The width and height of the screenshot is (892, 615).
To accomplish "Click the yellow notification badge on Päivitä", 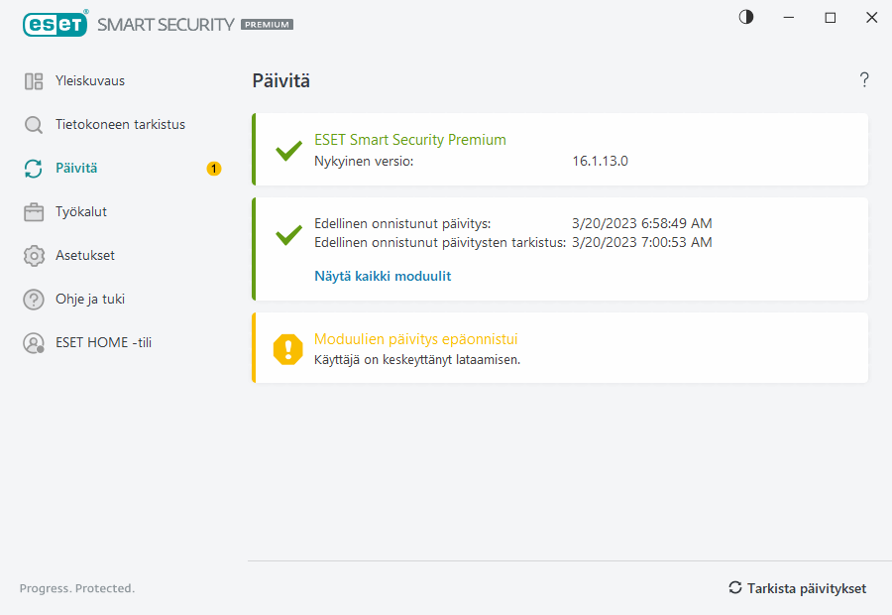I will 214,169.
